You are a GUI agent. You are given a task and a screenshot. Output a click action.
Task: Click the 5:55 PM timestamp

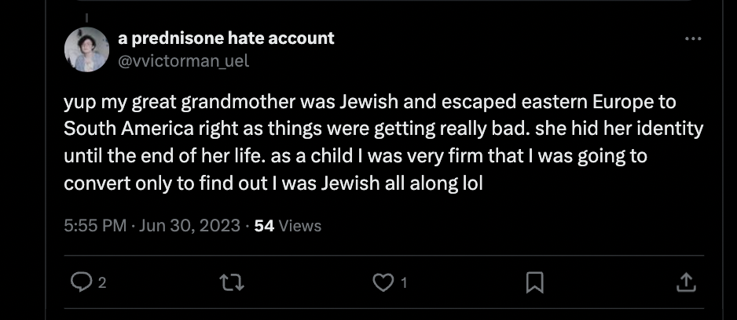coord(95,226)
